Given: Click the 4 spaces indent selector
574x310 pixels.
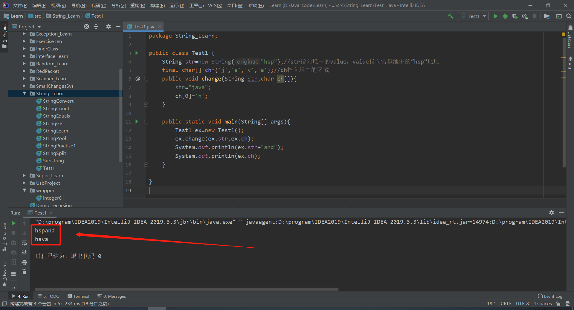Looking at the screenshot, I should 542,304.
